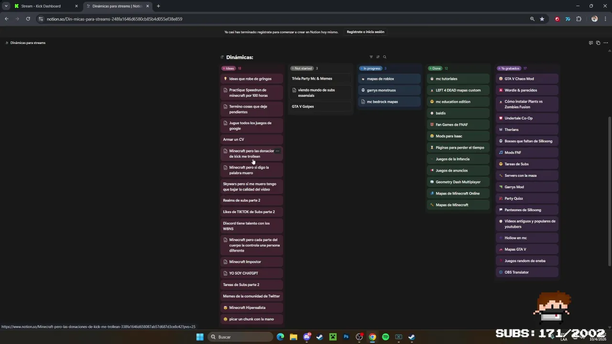
Task: Open the Dinámicas para streams breadcrumb
Action: pos(25,43)
